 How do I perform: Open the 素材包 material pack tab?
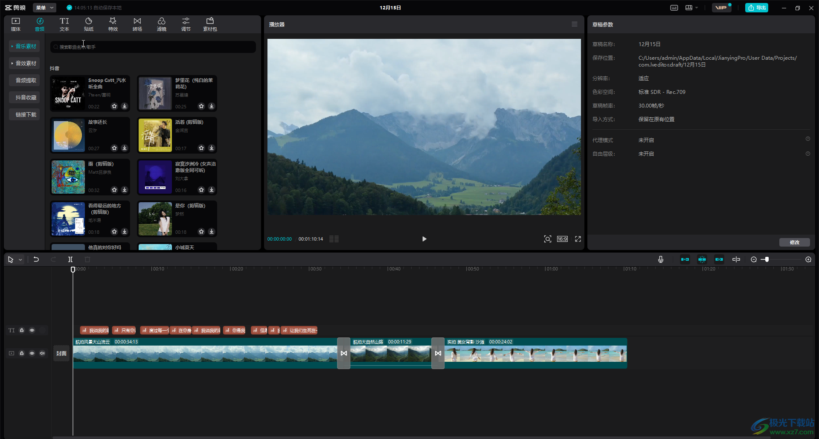[210, 24]
